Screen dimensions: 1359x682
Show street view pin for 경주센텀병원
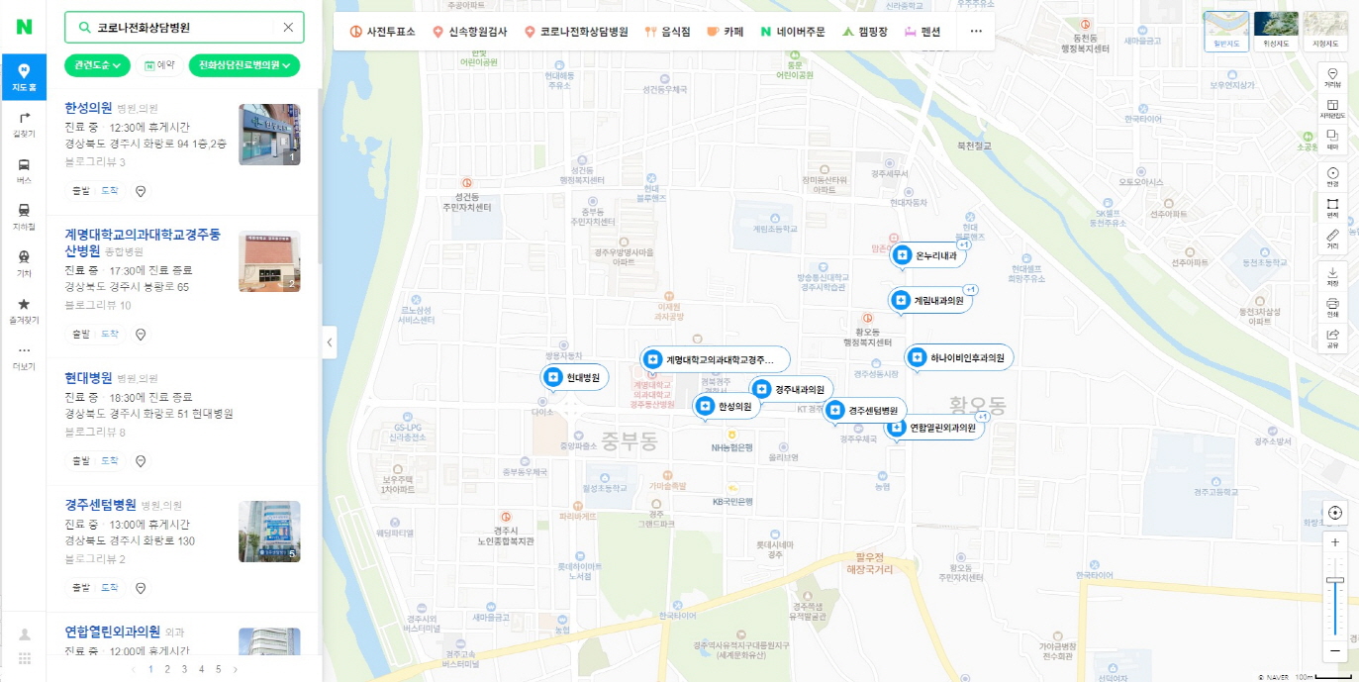point(141,587)
